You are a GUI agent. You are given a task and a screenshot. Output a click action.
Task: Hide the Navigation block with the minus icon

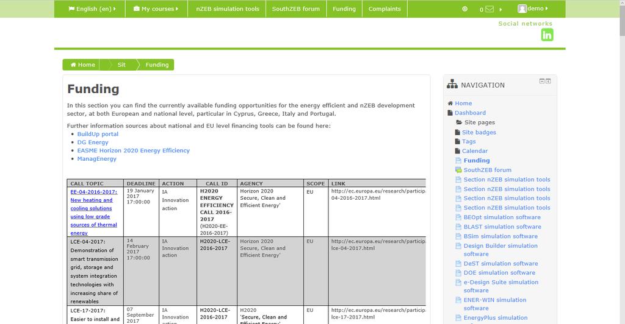coord(542,81)
